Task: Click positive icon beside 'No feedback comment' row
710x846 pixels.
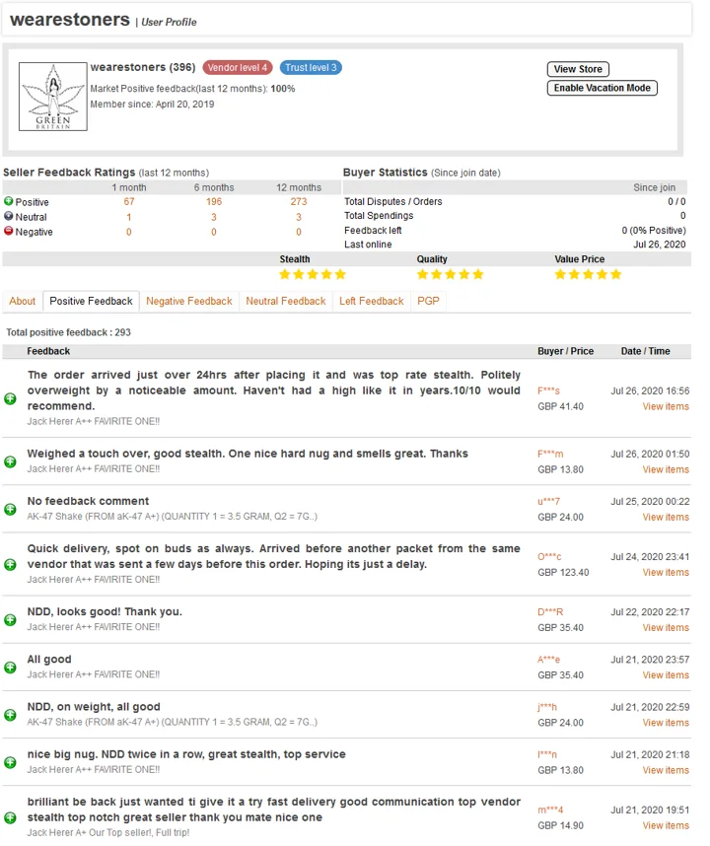Action: point(10,510)
